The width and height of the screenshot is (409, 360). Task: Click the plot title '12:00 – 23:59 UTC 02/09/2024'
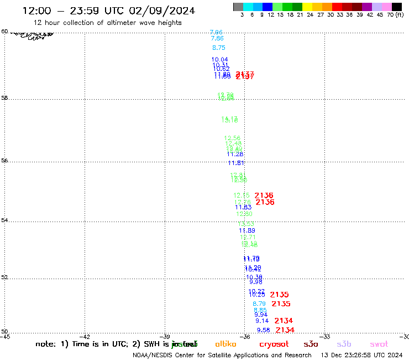(x=109, y=11)
